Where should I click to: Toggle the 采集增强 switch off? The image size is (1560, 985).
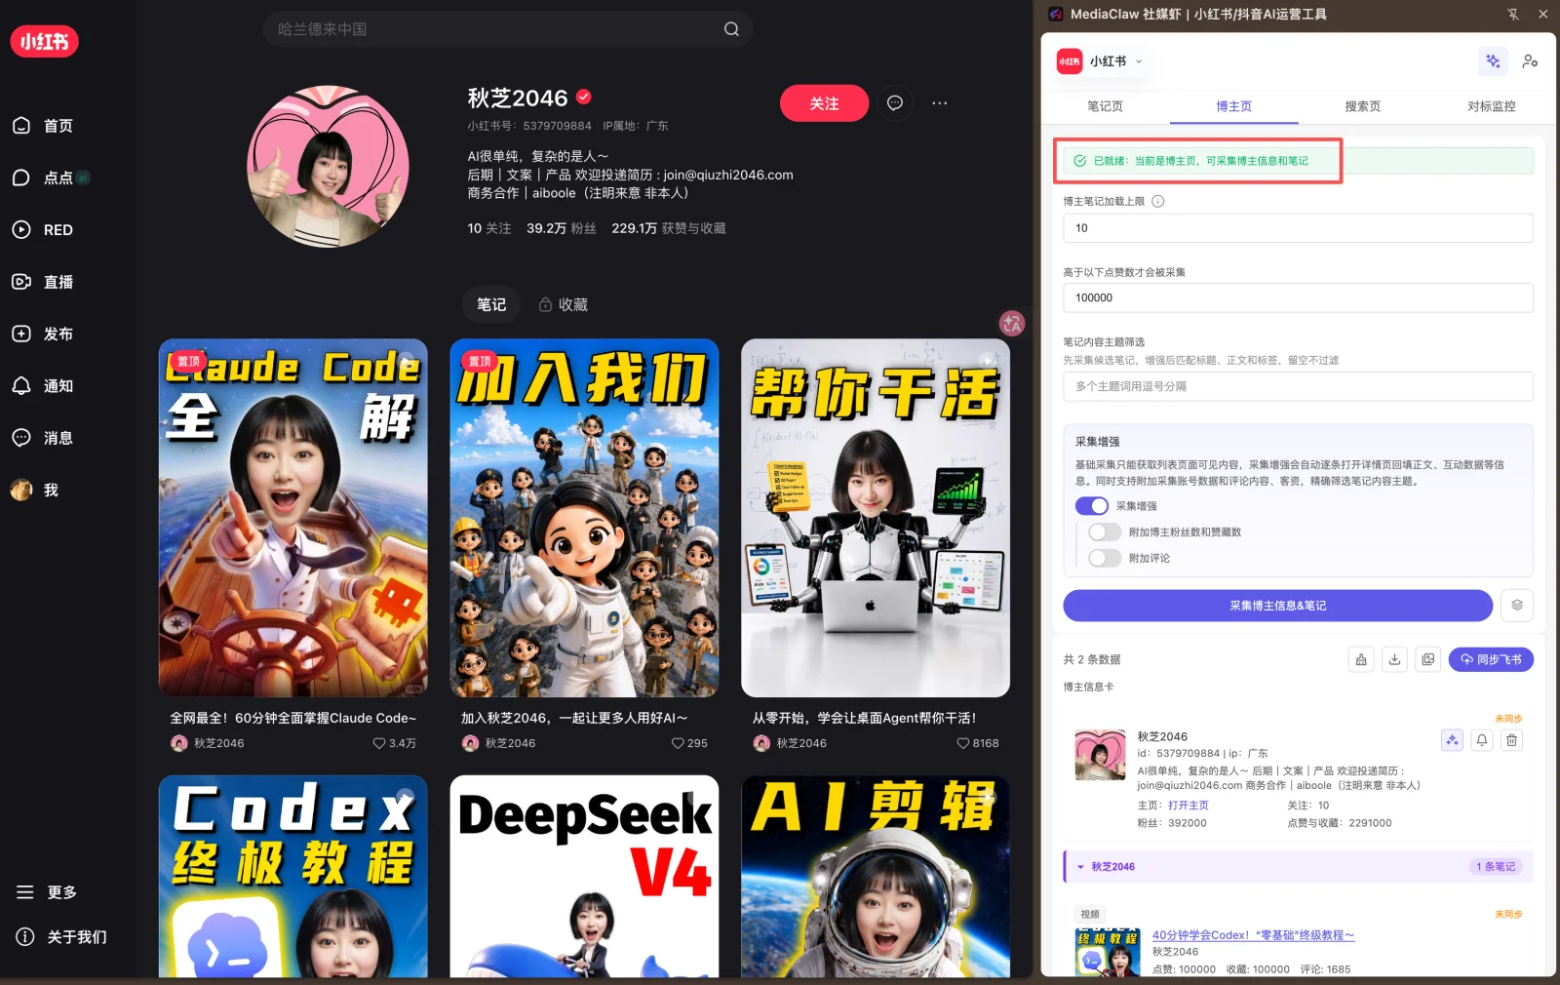[1092, 506]
